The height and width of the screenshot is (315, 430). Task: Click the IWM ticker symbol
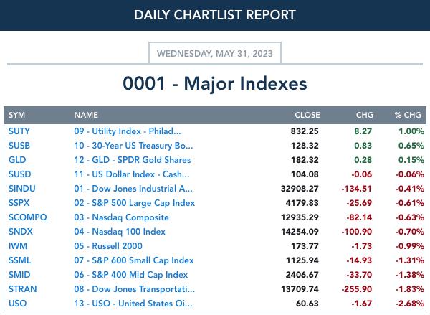pos(18,246)
